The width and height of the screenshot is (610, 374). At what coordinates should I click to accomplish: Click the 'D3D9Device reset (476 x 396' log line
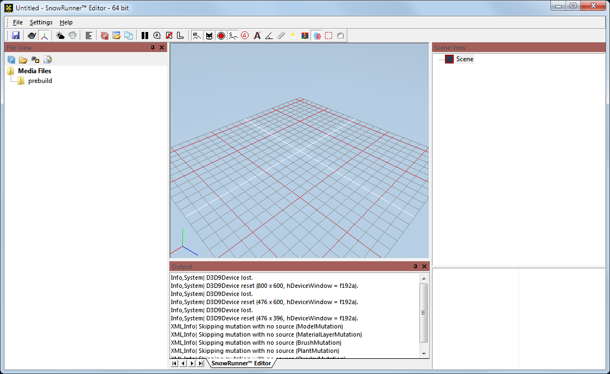264,319
